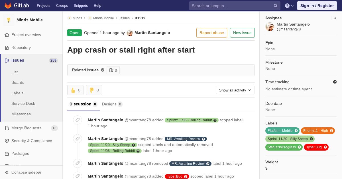Click Martin Santangelo's avatar beside Opened text
The width and height of the screenshot is (342, 179).
coord(130,33)
